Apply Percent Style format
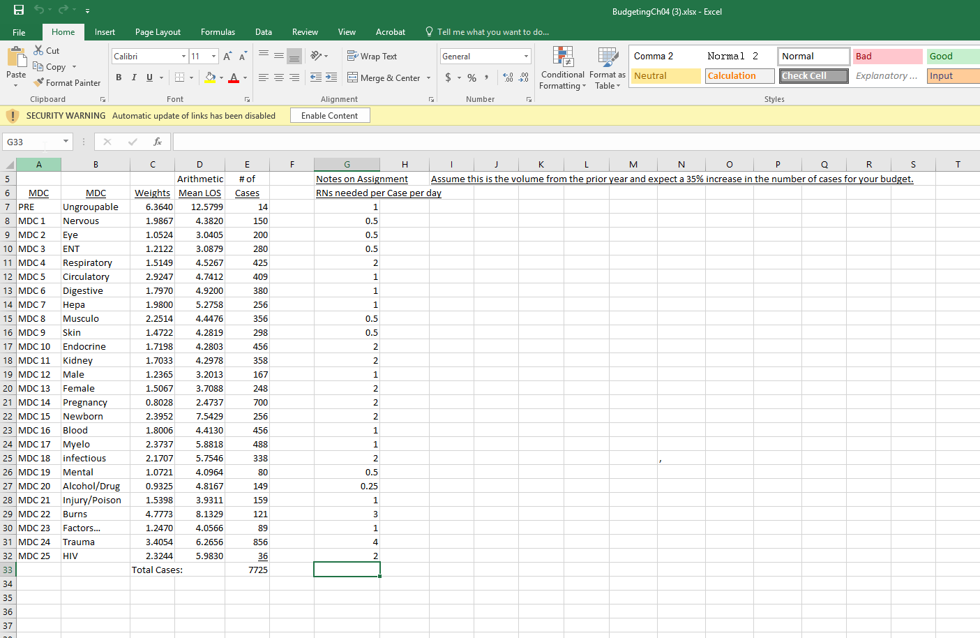This screenshot has width=980, height=638. coord(472,77)
